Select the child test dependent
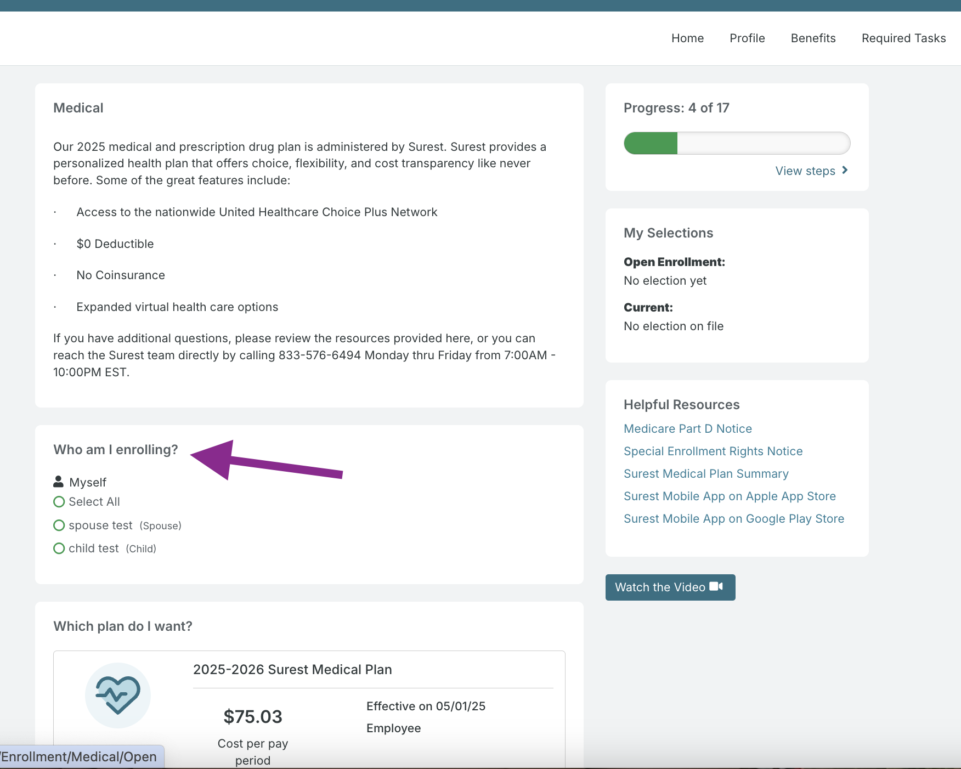The height and width of the screenshot is (769, 961). click(x=59, y=549)
